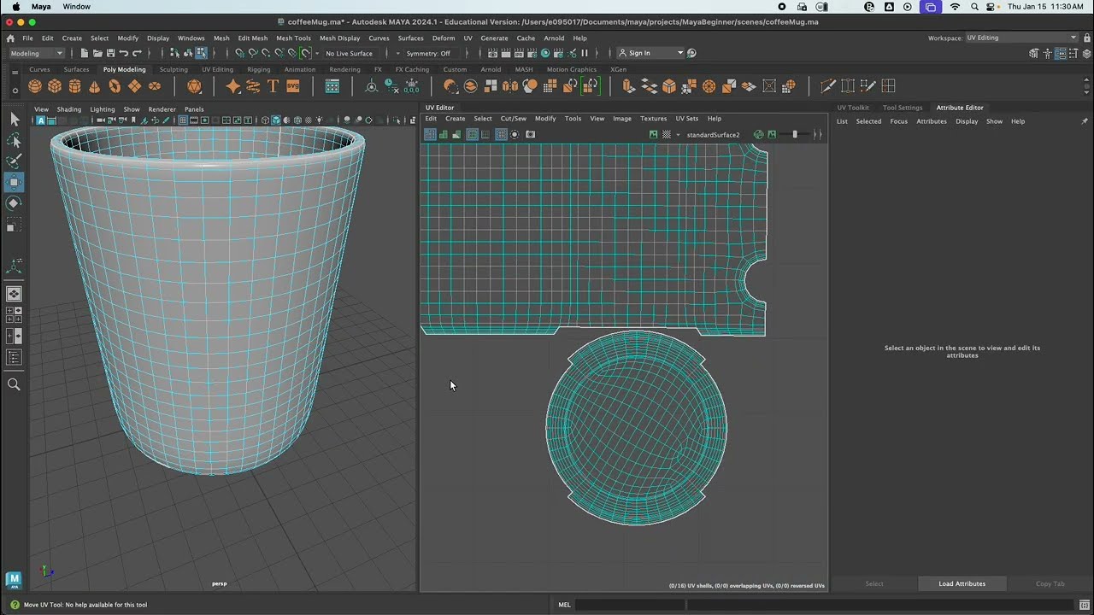
Task: Toggle UV Editor checker map display
Action: (x=667, y=135)
